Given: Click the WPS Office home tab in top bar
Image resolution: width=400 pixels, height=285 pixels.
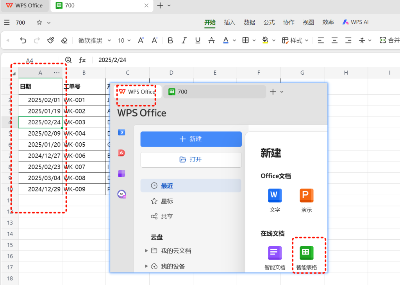Looking at the screenshot, I should pos(25,5).
